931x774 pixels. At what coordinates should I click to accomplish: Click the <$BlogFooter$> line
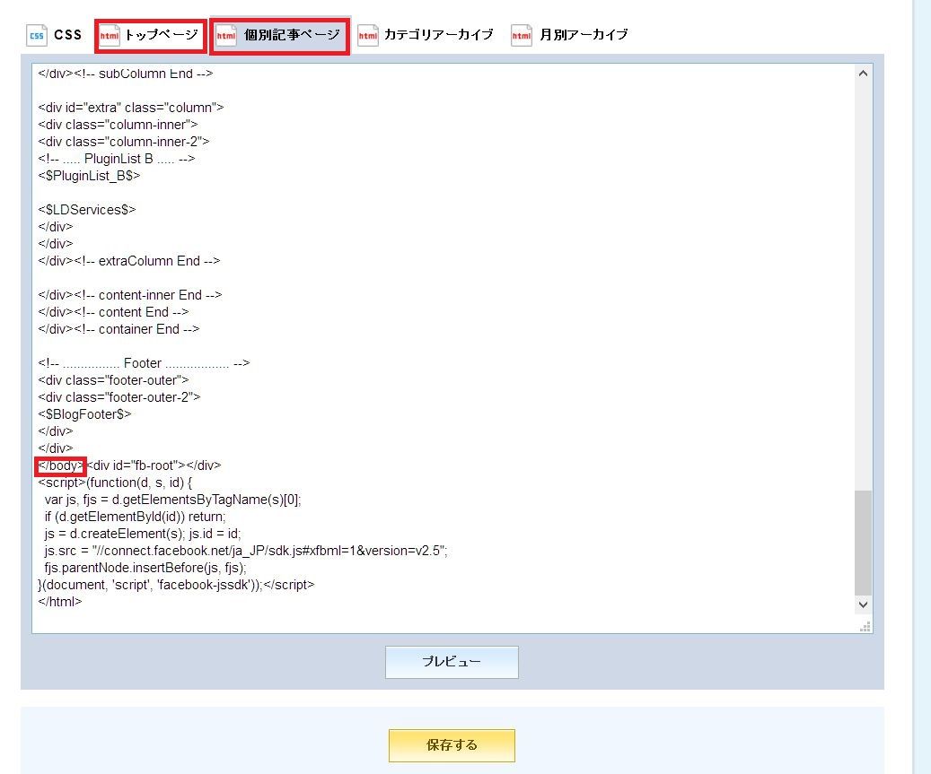[84, 414]
